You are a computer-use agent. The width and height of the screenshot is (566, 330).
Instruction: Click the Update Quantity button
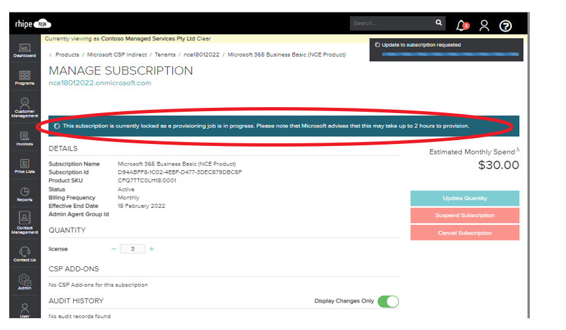[465, 198]
